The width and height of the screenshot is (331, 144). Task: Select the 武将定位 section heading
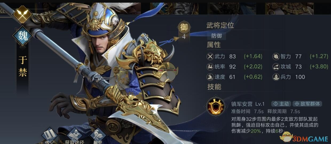point(220,25)
